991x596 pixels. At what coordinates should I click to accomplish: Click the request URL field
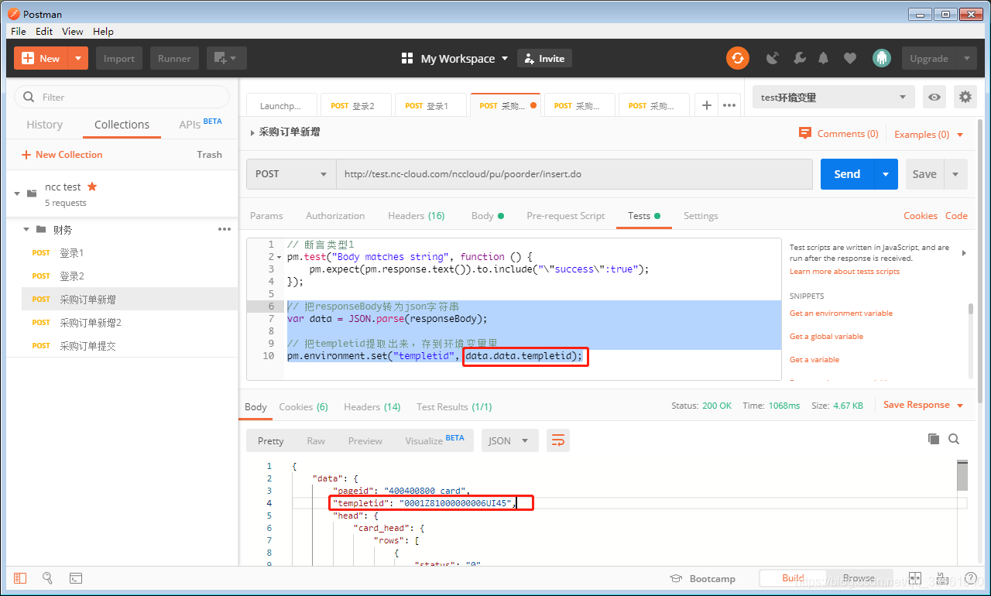pos(574,174)
